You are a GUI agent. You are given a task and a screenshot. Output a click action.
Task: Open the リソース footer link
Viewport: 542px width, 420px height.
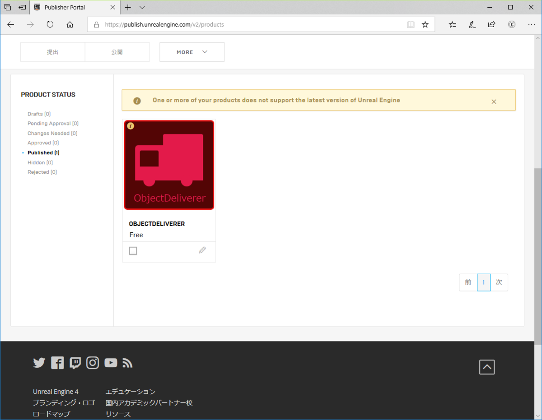click(118, 414)
